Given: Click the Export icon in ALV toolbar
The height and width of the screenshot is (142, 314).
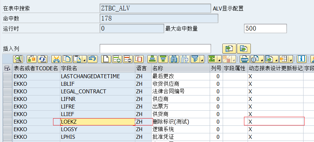Looking at the screenshot, I should pos(269,59).
